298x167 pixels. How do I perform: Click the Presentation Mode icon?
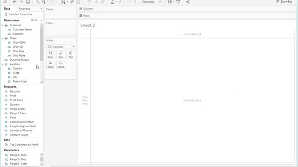(x=178, y=2)
